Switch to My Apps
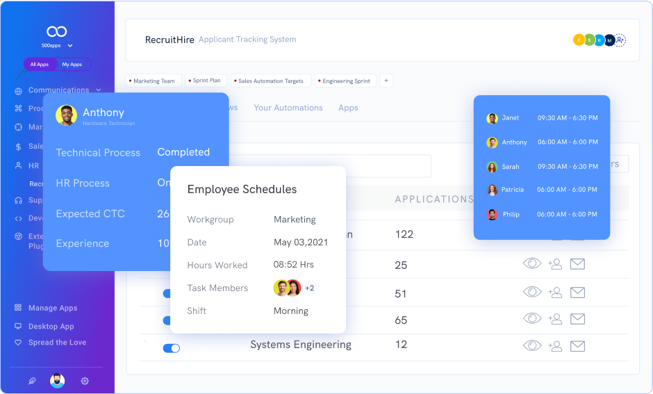This screenshot has width=653, height=394. [72, 64]
